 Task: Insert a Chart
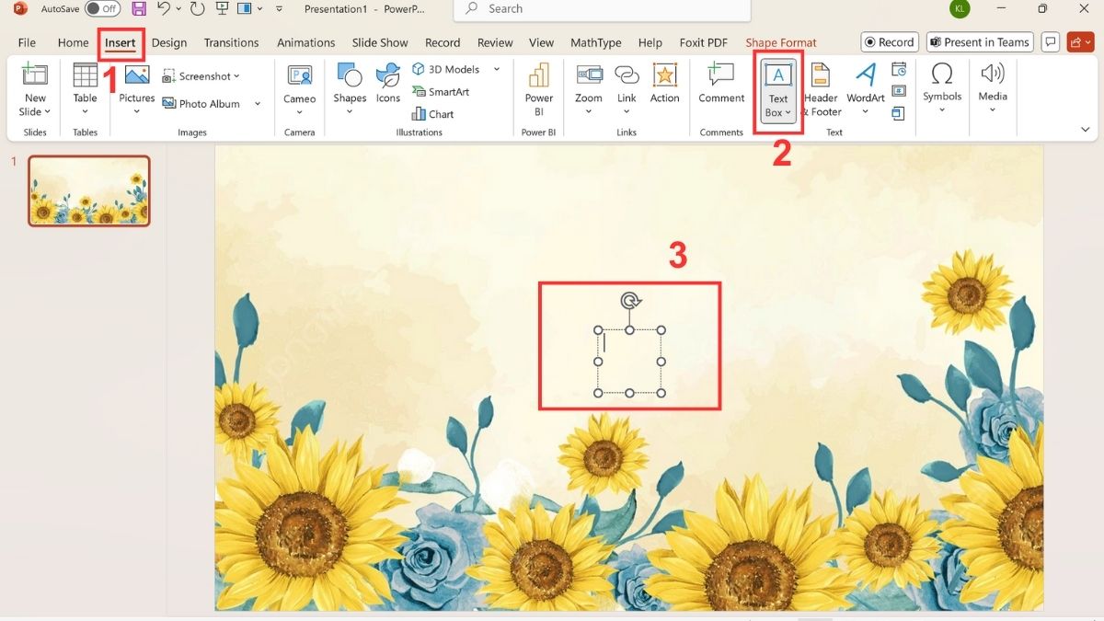(433, 114)
